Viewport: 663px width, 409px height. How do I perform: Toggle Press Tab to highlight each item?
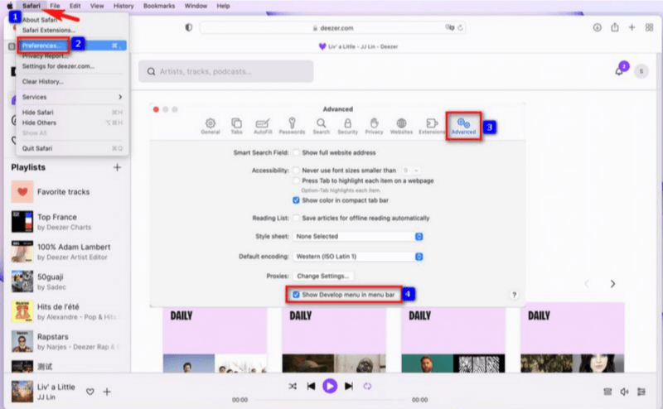point(296,180)
